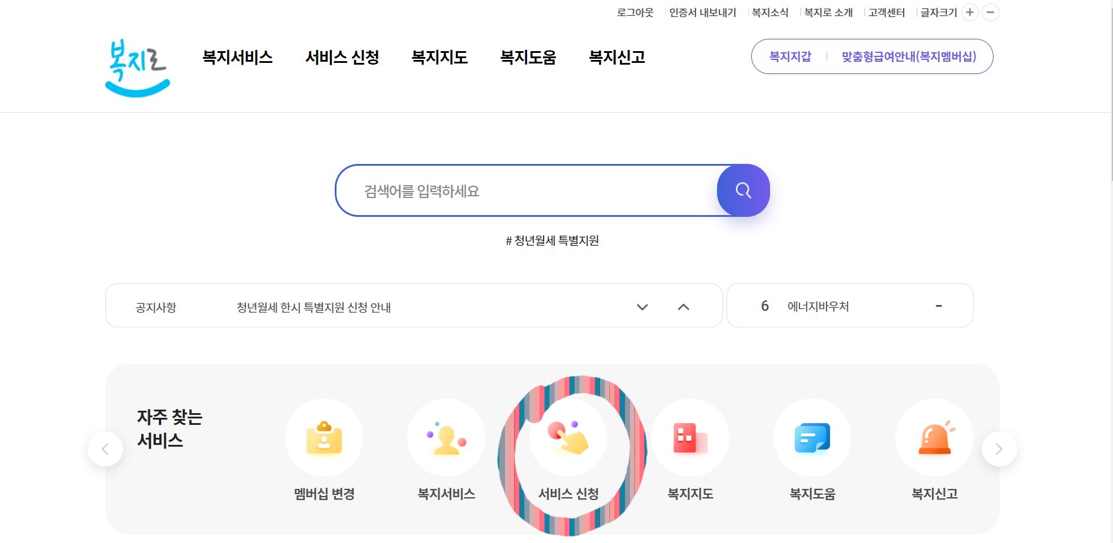The height and width of the screenshot is (543, 1113).
Task: Open the 복지도움 blue chat icon
Action: coord(812,438)
